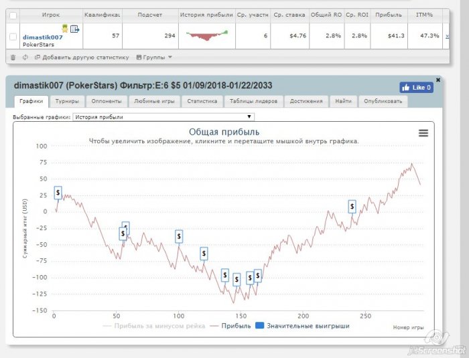The image size is (469, 358).
Task: Open the Турниры tab
Action: click(67, 101)
